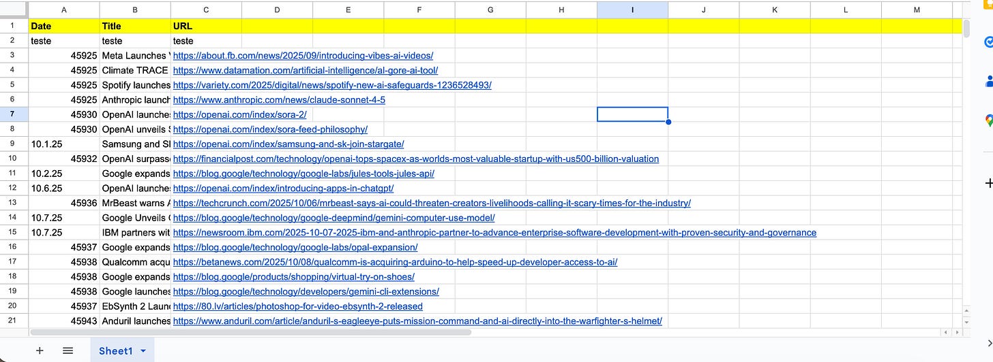Screen dimensions: 993x362
Task: Open the anthropic claude-sonnet-4-5 link
Action: tap(279, 100)
